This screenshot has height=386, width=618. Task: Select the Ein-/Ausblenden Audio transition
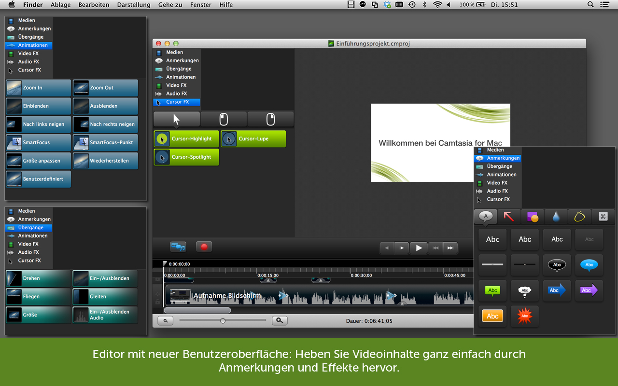click(105, 315)
